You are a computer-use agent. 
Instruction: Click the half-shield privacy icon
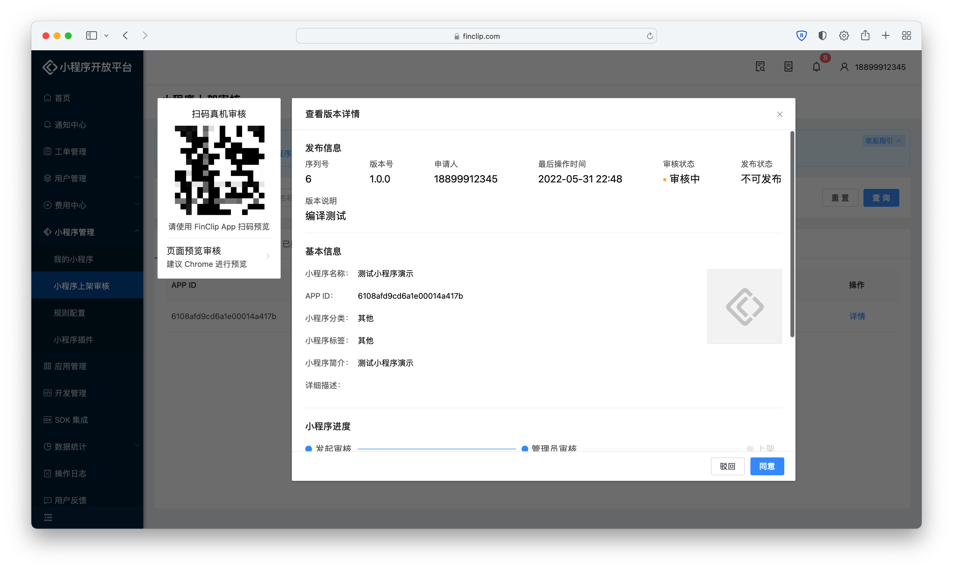pyautogui.click(x=822, y=36)
